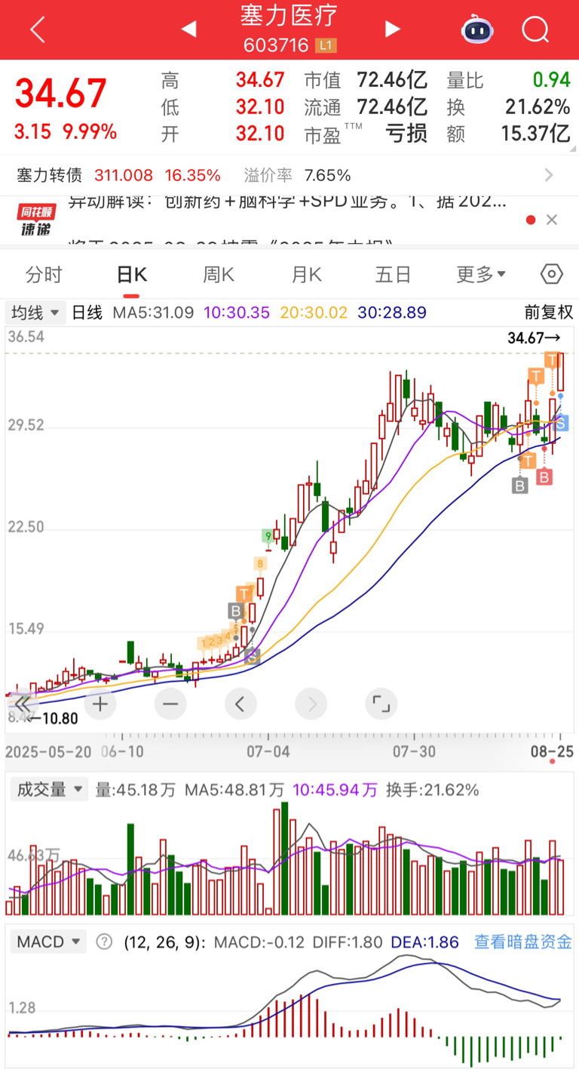Viewport: 579px width, 1079px height.
Task: Shift chart right with chevron button
Action: (x=311, y=704)
